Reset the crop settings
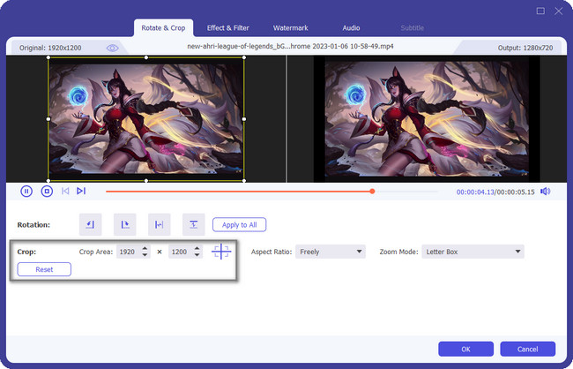573x369 pixels. [x=44, y=269]
